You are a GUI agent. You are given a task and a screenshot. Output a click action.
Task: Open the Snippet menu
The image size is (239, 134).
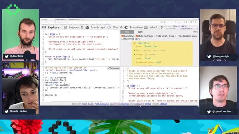pos(74,28)
